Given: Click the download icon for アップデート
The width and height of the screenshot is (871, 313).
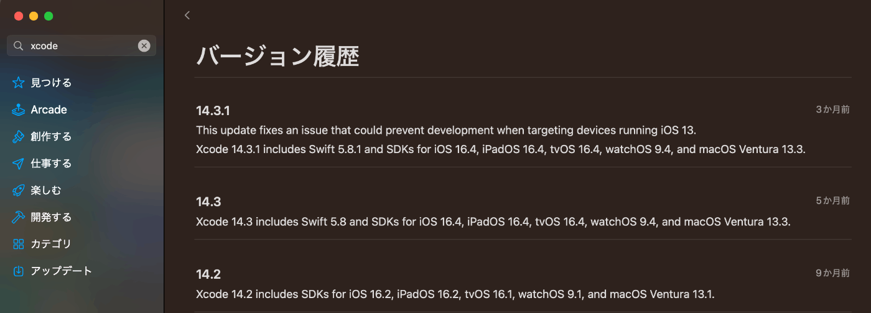Looking at the screenshot, I should coord(18,271).
